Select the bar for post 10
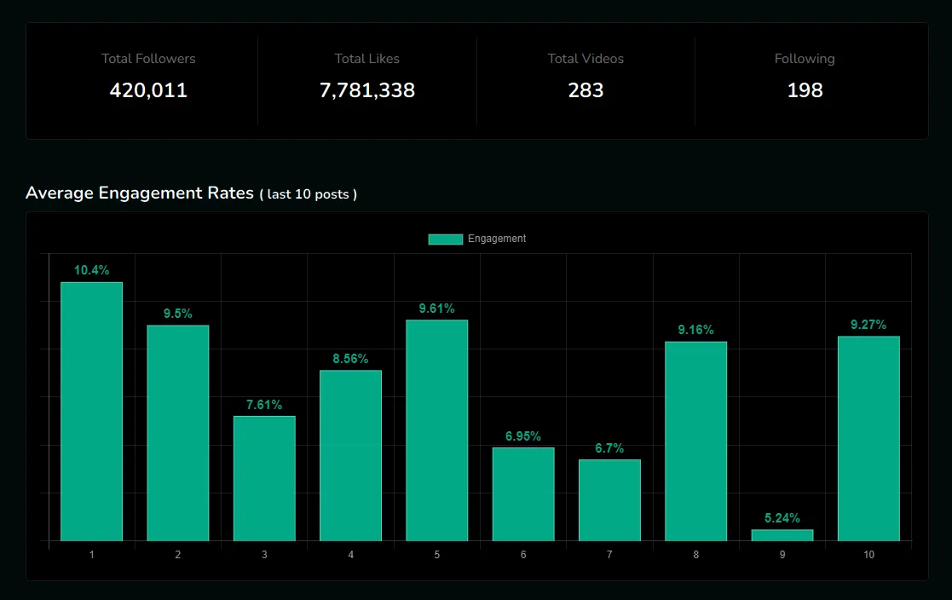Viewport: 952px width, 600px height. click(868, 438)
